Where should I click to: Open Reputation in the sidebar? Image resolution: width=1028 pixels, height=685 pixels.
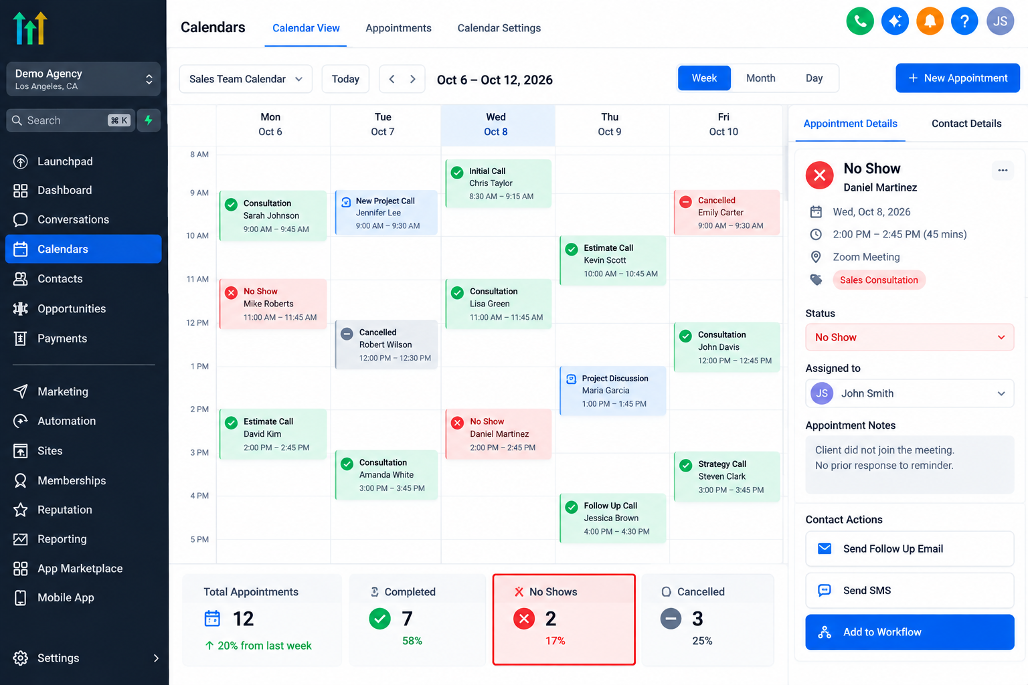pyautogui.click(x=83, y=510)
